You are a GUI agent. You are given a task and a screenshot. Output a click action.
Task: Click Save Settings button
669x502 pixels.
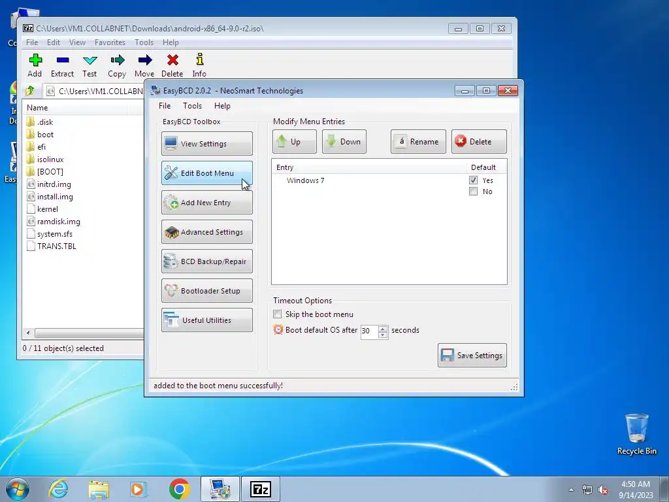tap(472, 355)
